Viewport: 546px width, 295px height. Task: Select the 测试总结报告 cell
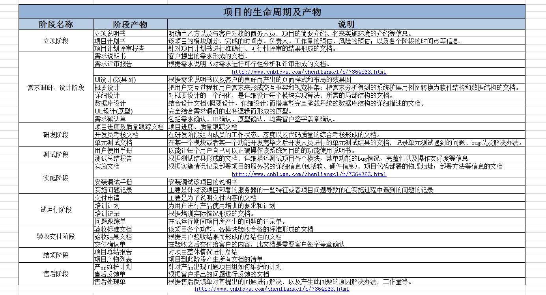(130, 158)
